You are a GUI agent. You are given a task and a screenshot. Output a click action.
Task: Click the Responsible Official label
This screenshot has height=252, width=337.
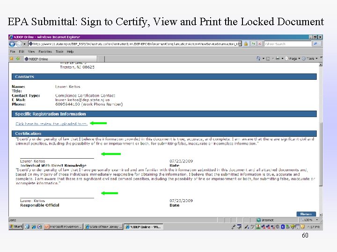coord(40,205)
